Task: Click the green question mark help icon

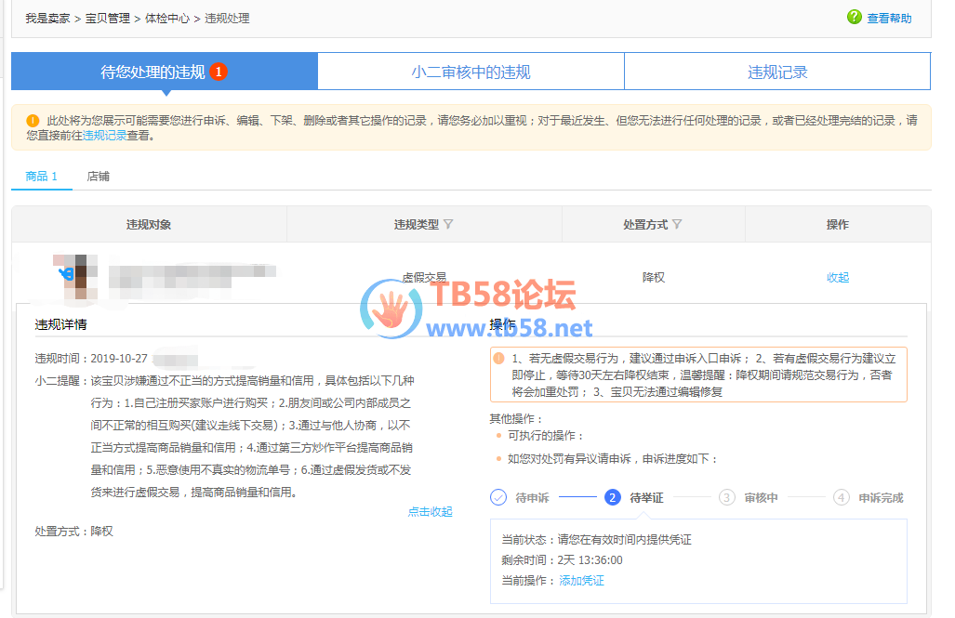Action: click(855, 17)
